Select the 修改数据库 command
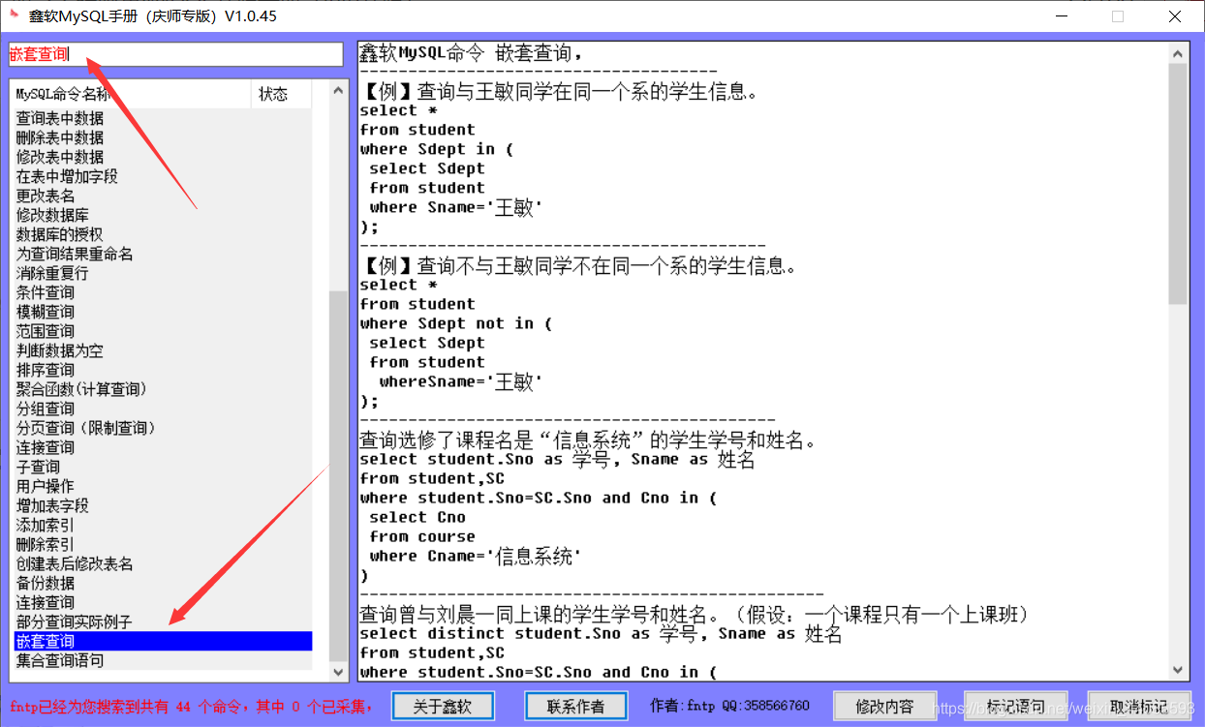This screenshot has height=727, width=1205. click(x=163, y=215)
